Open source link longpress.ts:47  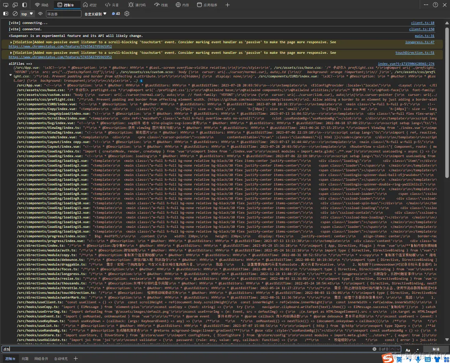420,42
